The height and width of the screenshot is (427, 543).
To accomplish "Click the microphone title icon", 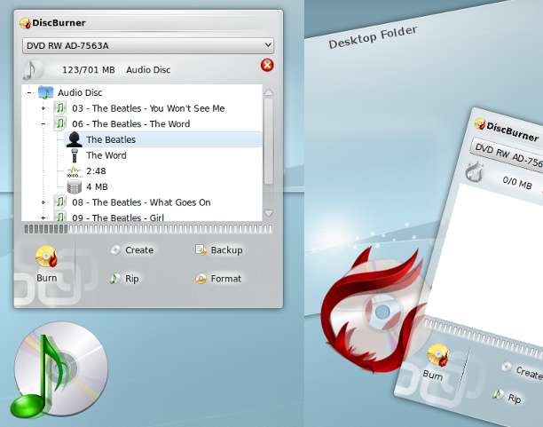I will [75, 155].
